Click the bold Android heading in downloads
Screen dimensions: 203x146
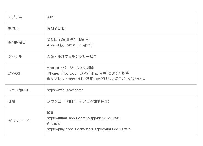tap(53, 124)
